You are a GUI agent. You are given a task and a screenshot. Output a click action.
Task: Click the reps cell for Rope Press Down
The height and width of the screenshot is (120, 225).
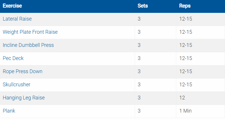coord(186,71)
